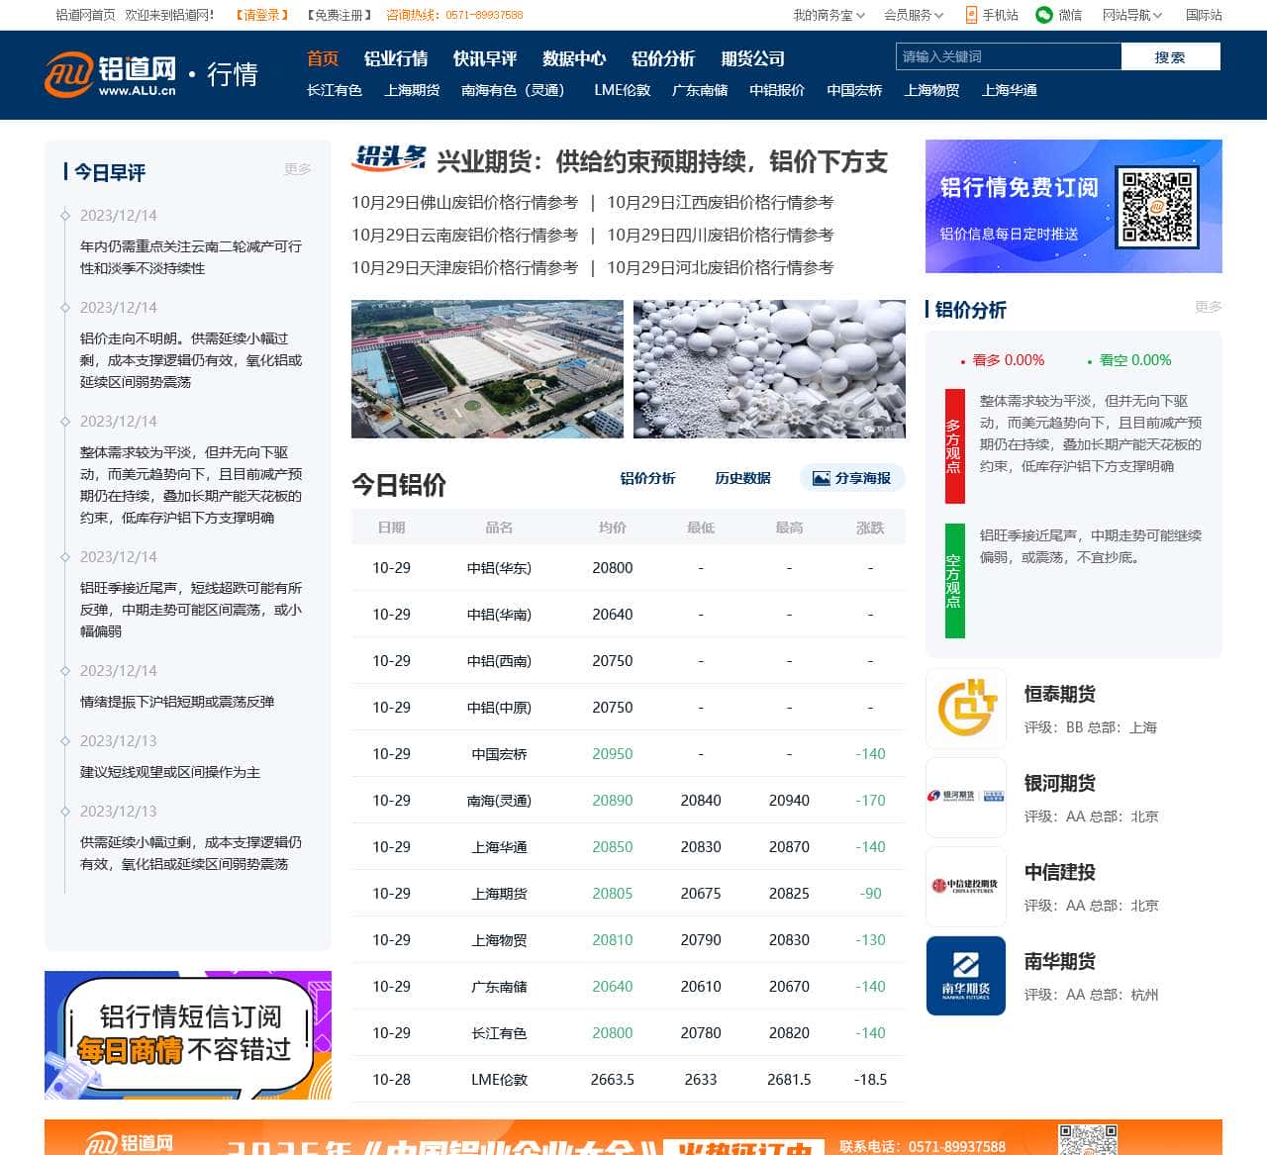Click 长江有色 average price 20800

(613, 1033)
